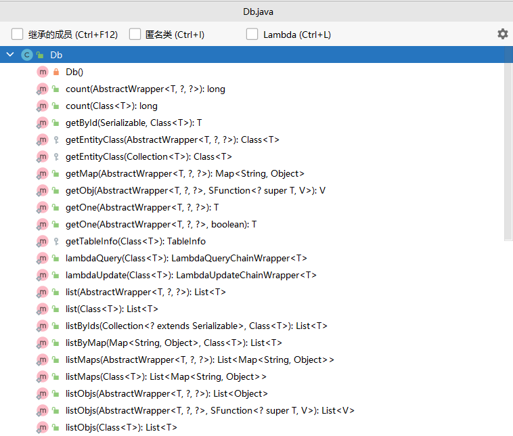Click private lock icon of Db()

[x=56, y=72]
